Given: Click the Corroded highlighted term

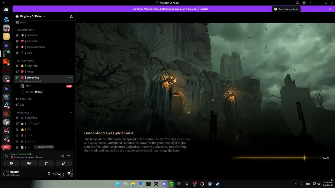Looking at the screenshot, I should 146,151.
